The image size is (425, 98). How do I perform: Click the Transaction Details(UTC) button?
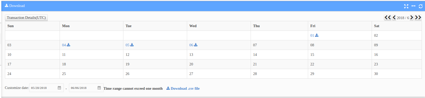[26, 18]
